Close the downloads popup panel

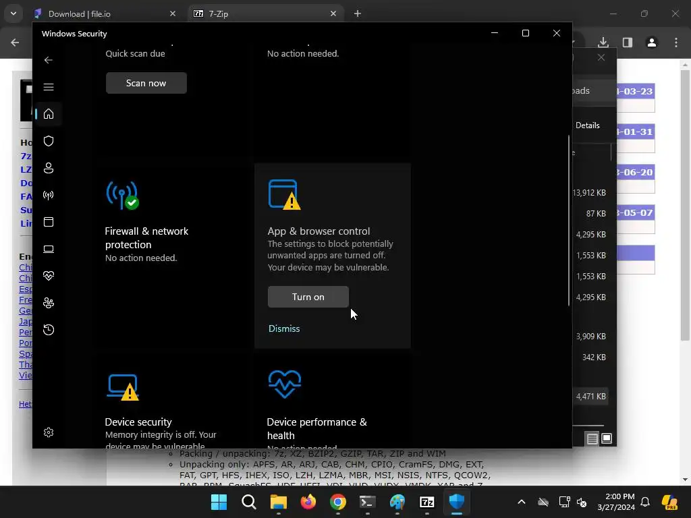[x=601, y=57]
